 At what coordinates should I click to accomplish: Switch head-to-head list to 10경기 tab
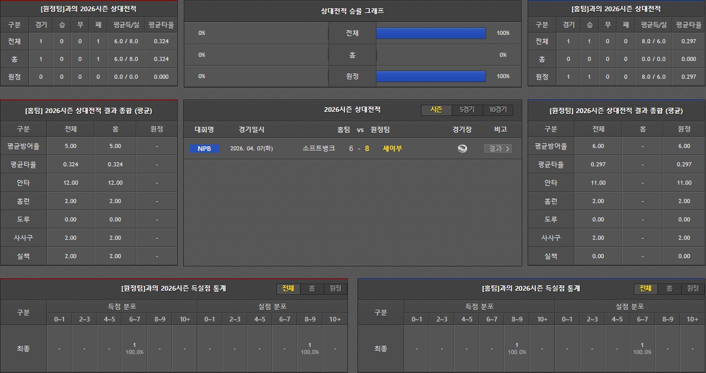(497, 110)
